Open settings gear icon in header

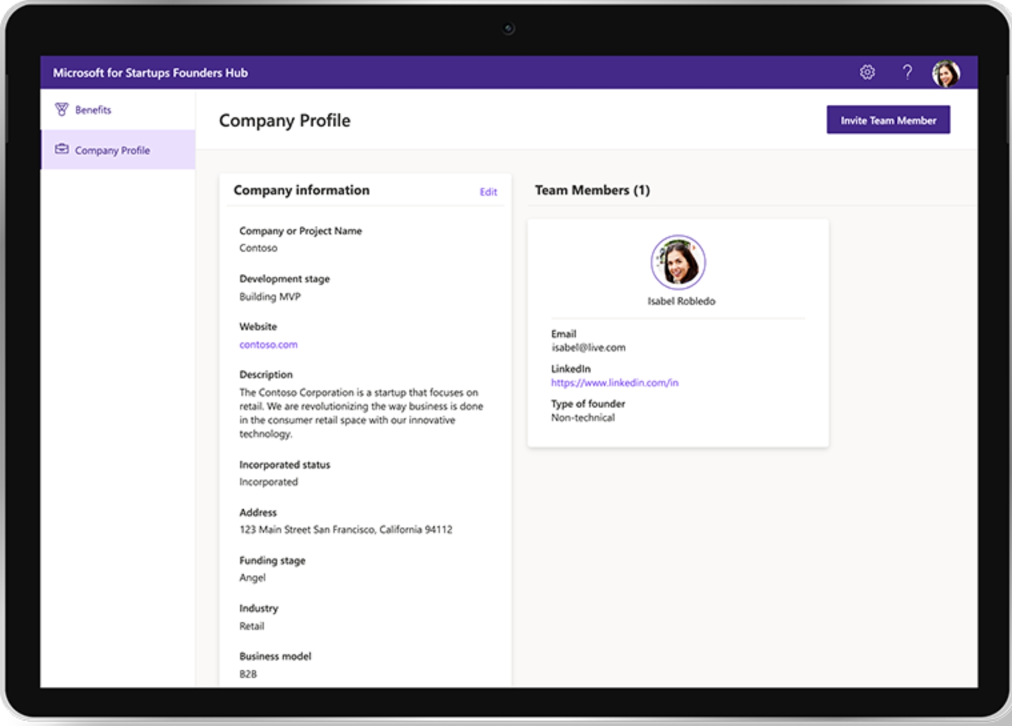click(x=867, y=72)
